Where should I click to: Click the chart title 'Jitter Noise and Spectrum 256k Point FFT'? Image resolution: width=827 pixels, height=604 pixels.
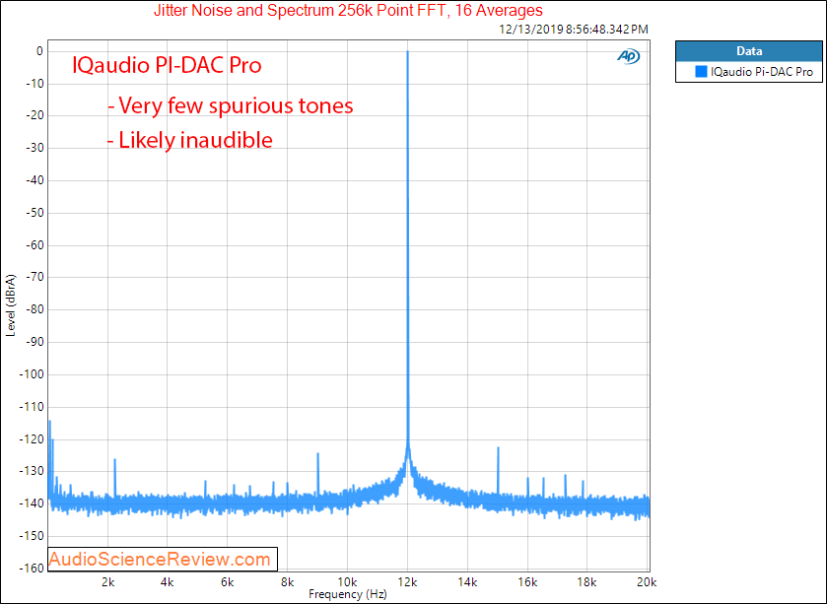tap(301, 10)
